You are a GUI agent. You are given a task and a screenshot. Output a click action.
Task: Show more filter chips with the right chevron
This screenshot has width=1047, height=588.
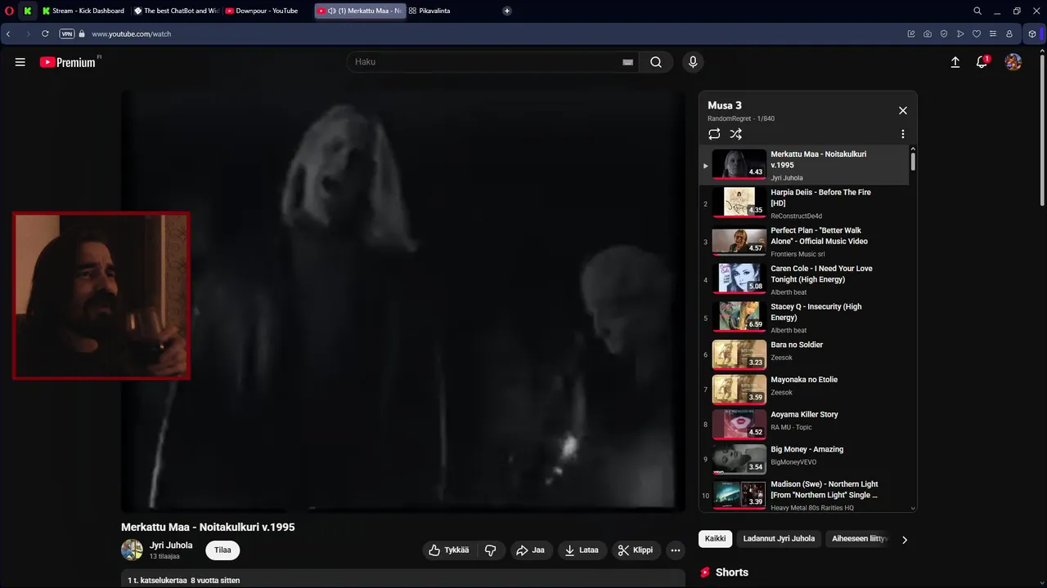click(x=904, y=540)
